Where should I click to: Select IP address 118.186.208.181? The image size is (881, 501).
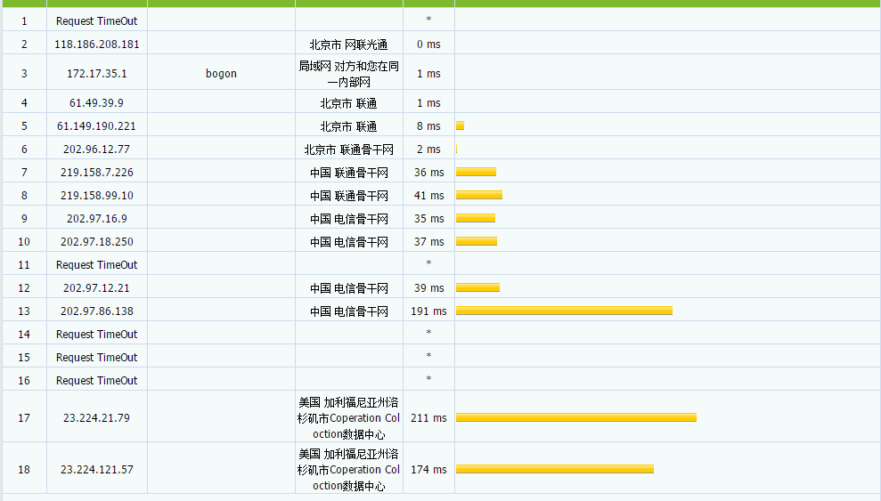pyautogui.click(x=96, y=44)
